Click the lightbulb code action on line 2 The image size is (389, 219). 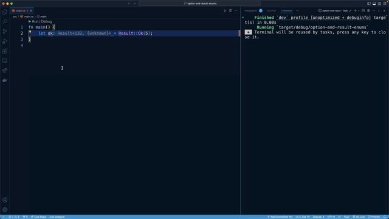coord(30,32)
